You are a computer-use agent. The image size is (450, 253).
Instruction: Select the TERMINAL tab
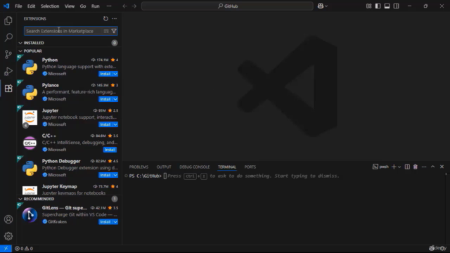[227, 167]
